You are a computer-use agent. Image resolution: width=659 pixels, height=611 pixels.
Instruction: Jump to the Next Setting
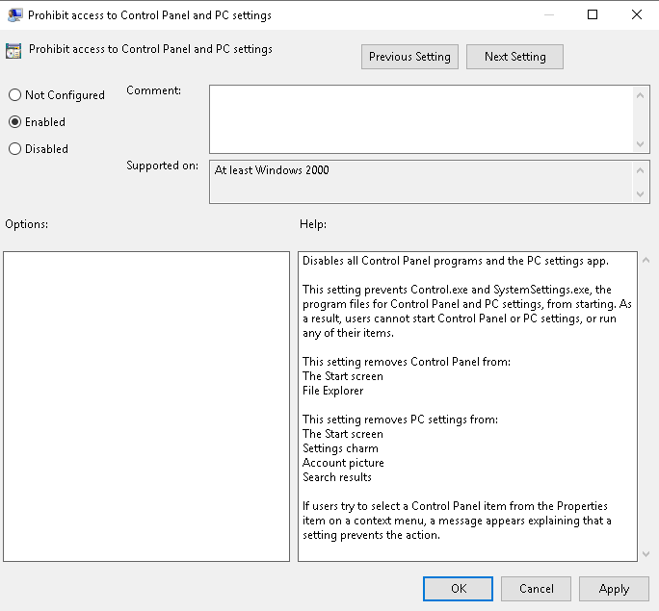[514, 57]
